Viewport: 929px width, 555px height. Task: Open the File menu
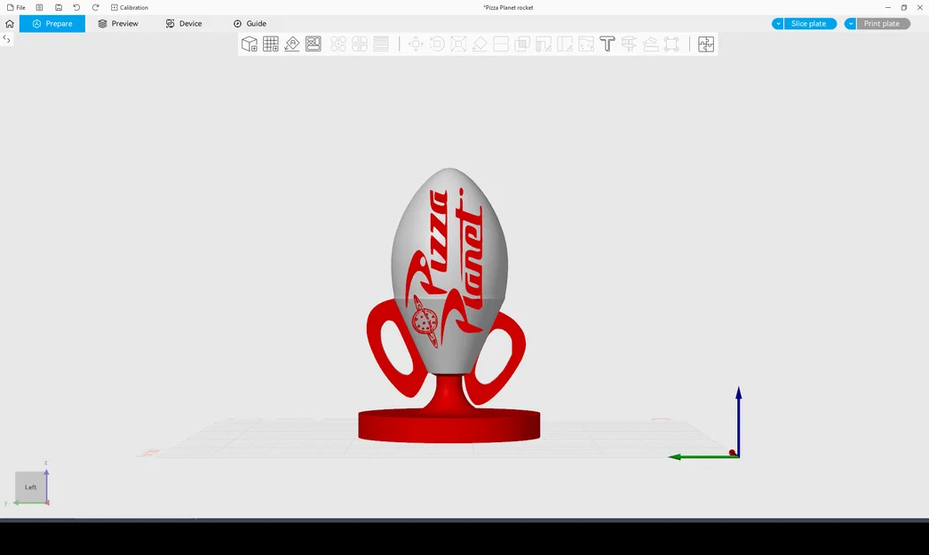coord(16,8)
